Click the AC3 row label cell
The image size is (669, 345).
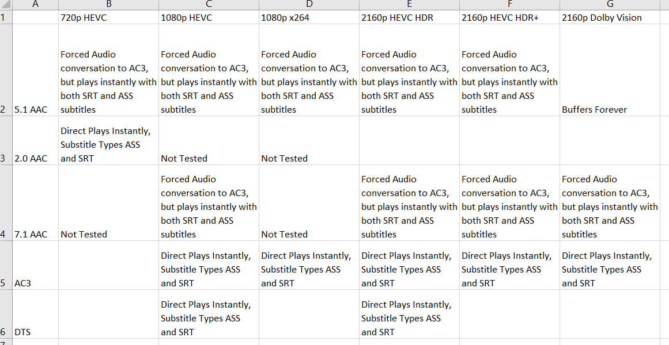pyautogui.click(x=35, y=266)
